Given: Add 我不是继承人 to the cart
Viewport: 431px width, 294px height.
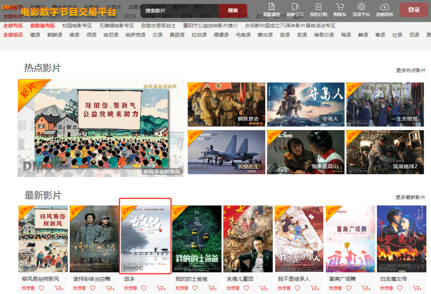Looking at the screenshot, I should pos(315,288).
